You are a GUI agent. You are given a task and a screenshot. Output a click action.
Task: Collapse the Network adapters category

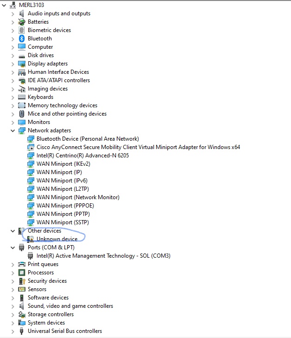13,130
